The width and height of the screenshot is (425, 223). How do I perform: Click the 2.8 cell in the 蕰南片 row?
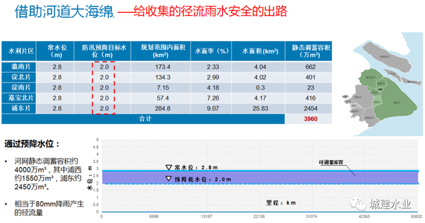click(57, 67)
